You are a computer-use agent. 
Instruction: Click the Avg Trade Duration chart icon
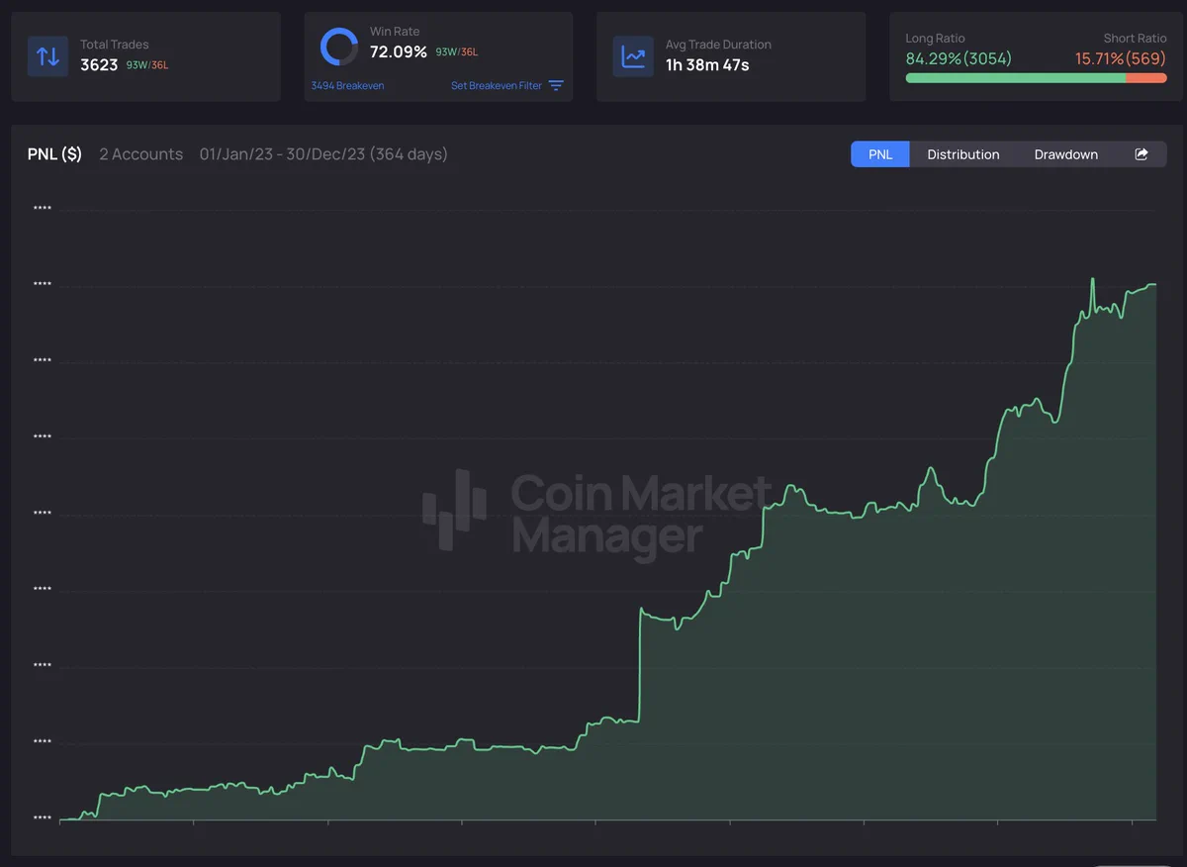(x=633, y=56)
